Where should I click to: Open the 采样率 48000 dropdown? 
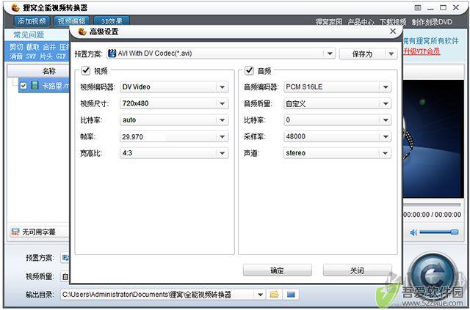(386, 137)
